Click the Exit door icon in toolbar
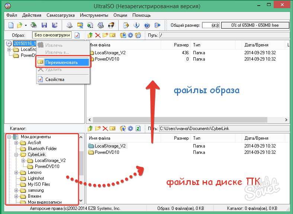Image resolution: width=293 pixels, height=214 pixels. click(x=158, y=25)
